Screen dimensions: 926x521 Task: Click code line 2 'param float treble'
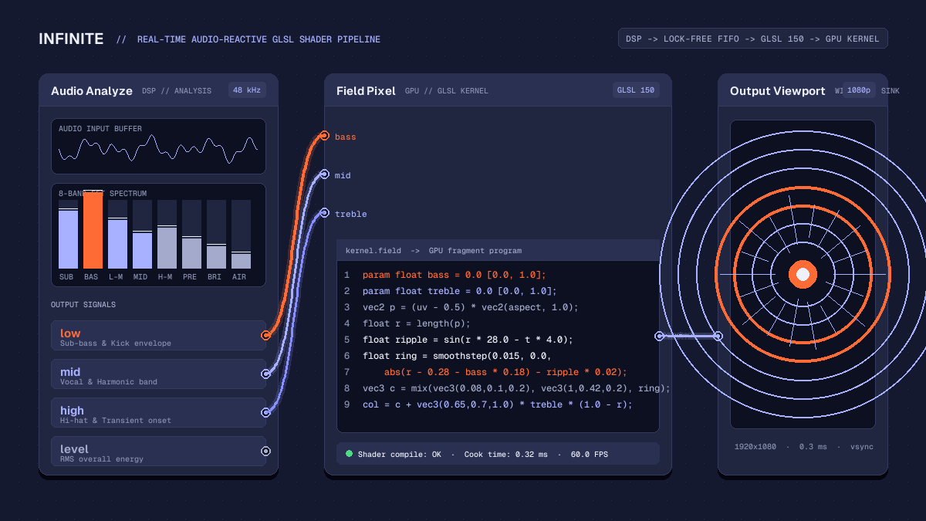pyautogui.click(x=460, y=291)
